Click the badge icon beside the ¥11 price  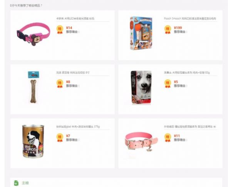tap(167, 138)
